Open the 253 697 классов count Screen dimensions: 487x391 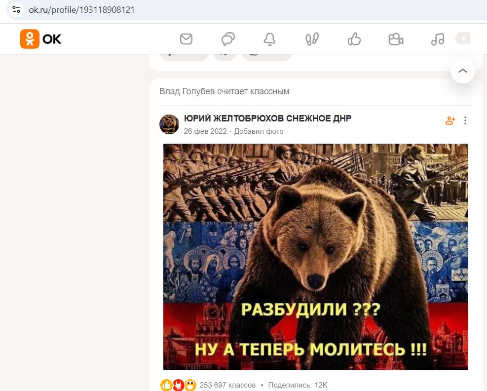click(x=227, y=385)
